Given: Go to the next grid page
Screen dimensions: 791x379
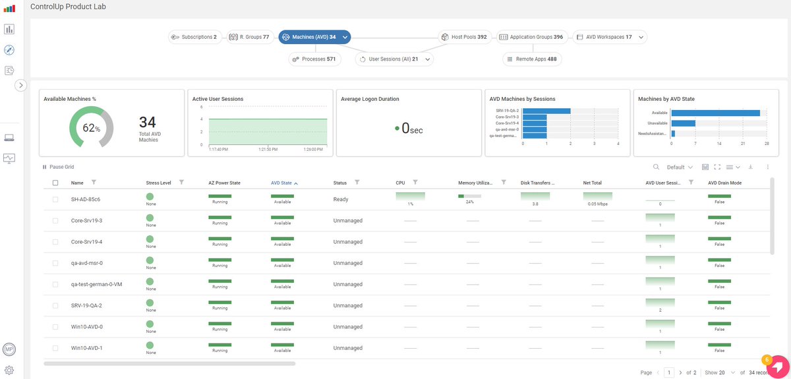Looking at the screenshot, I should click(x=681, y=372).
